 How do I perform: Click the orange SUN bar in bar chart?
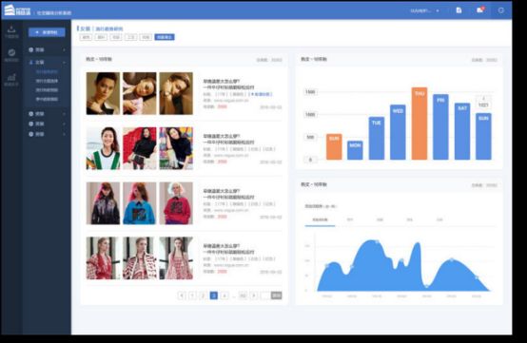(334, 146)
